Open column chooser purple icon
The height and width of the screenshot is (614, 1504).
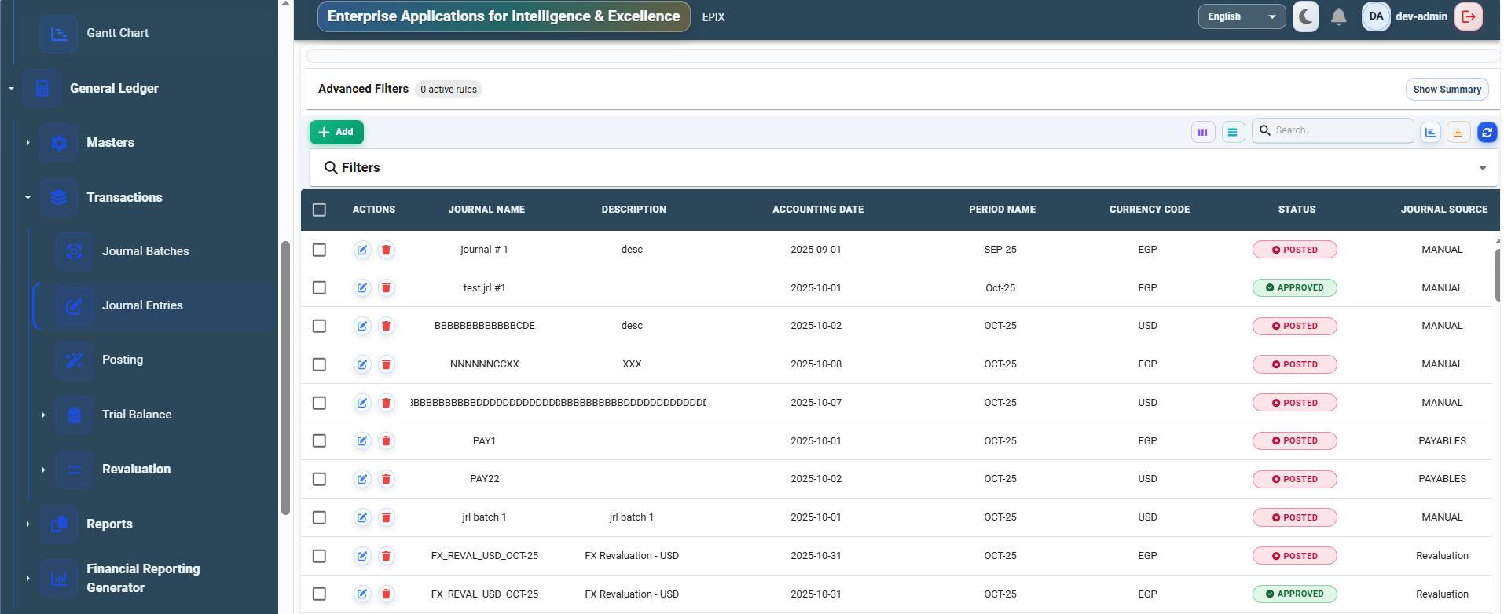click(x=1203, y=132)
